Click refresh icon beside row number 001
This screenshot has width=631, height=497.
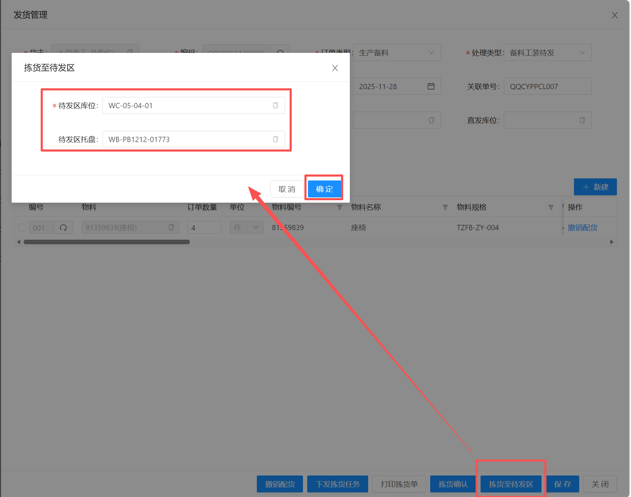pyautogui.click(x=63, y=228)
